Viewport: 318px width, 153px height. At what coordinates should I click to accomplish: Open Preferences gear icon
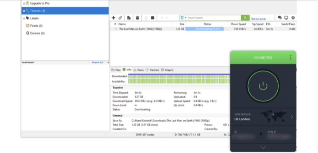point(293,18)
